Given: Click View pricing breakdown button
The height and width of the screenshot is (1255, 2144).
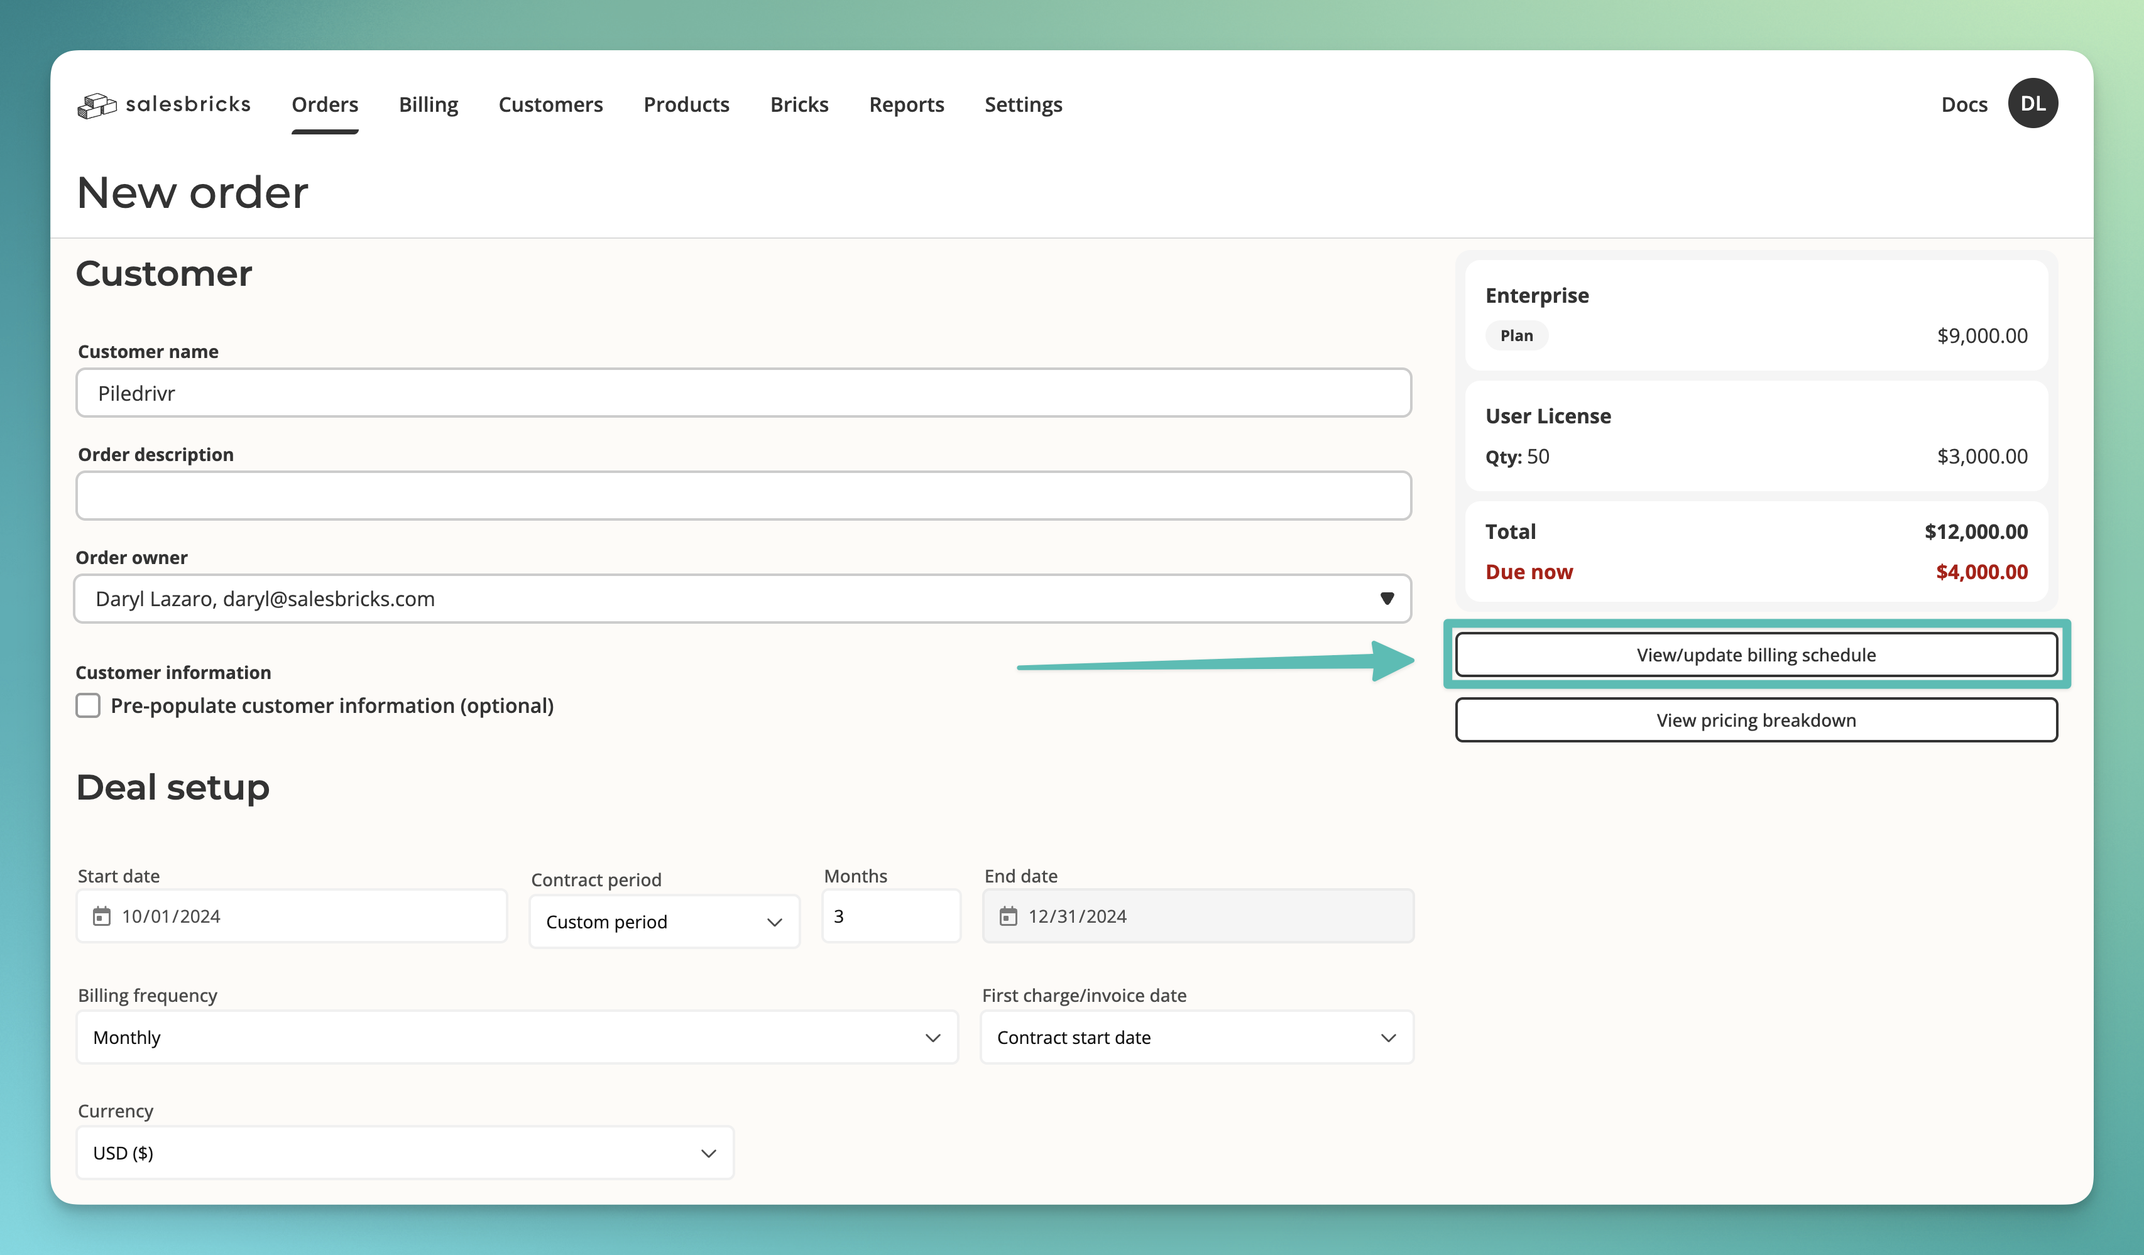Looking at the screenshot, I should click(1755, 720).
